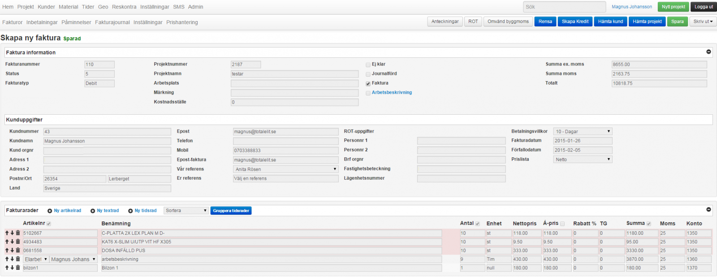
Task: Move KAT6 X-SLIM row down
Action: (13, 242)
